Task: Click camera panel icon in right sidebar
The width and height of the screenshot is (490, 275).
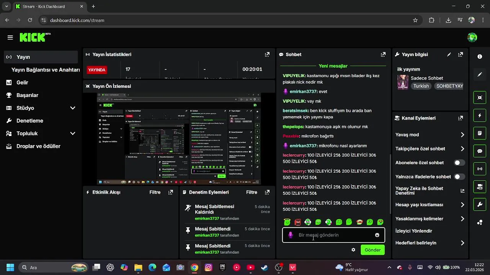Action: (480, 187)
